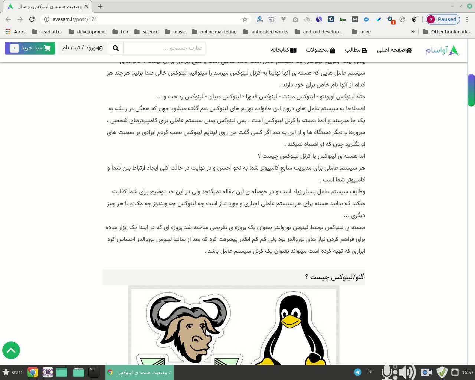Open the کتابخانه menu item

(x=284, y=50)
